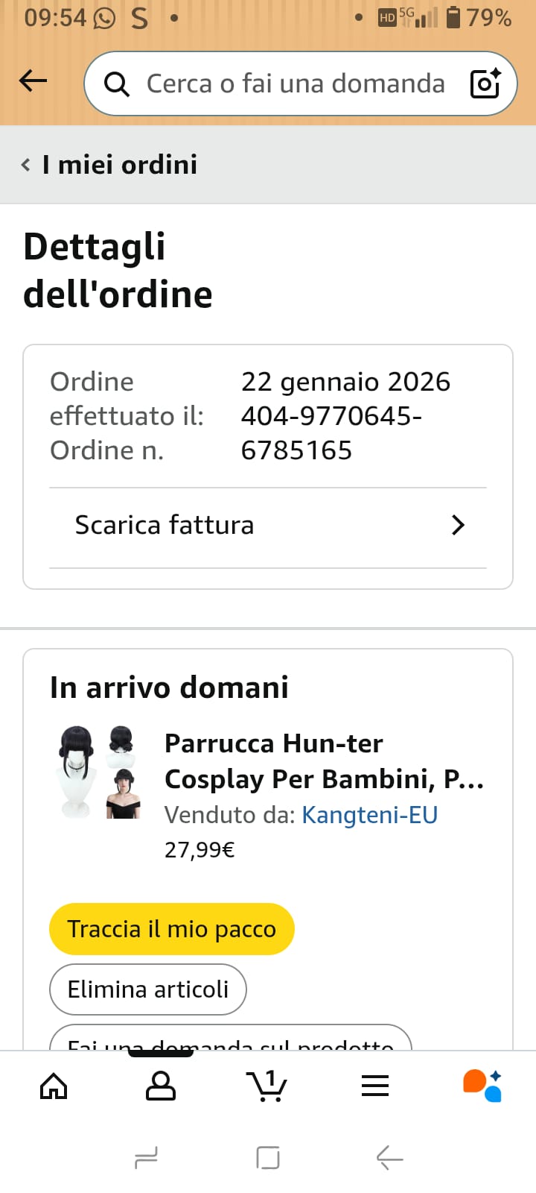The image size is (536, 1193).
Task: Open the account profile icon
Action: pyautogui.click(x=160, y=1086)
